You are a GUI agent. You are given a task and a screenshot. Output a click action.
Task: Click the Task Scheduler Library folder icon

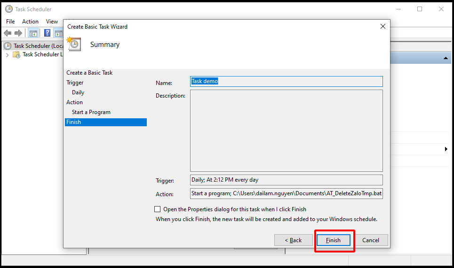(16, 54)
